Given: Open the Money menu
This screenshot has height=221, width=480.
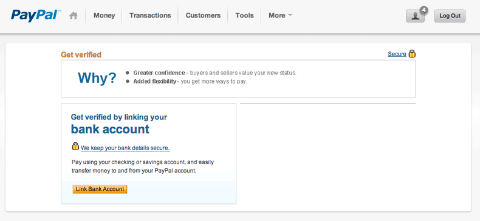Looking at the screenshot, I should (104, 15).
